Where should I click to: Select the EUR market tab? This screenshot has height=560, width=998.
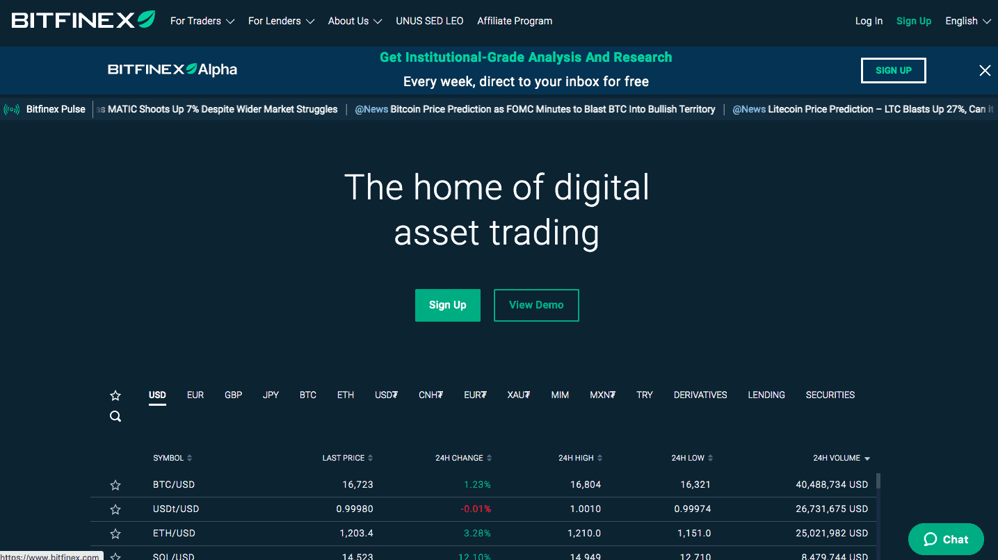[x=195, y=395]
